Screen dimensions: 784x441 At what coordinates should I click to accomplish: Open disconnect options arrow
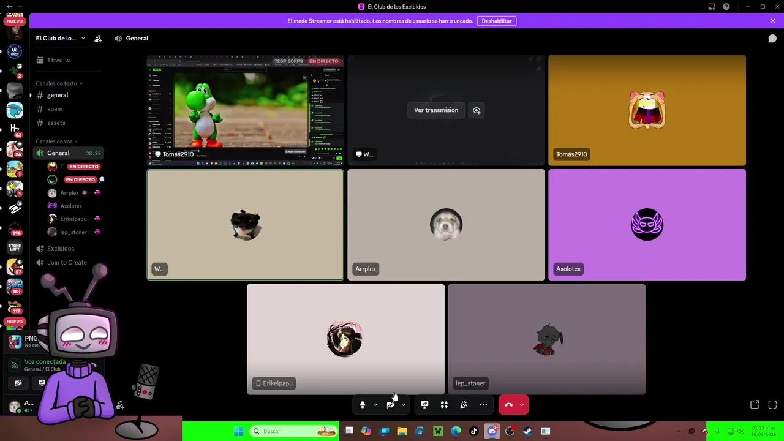[x=522, y=405]
